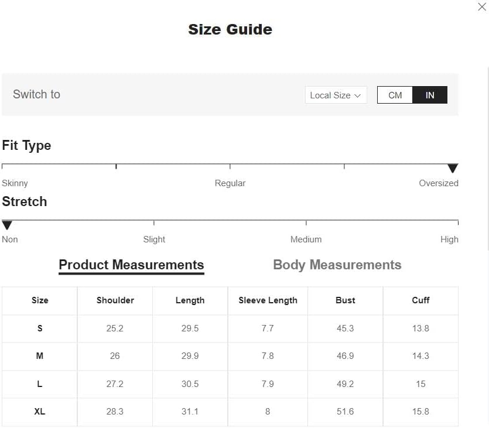Select the XL size row label
This screenshot has height=428, width=489.
click(40, 412)
